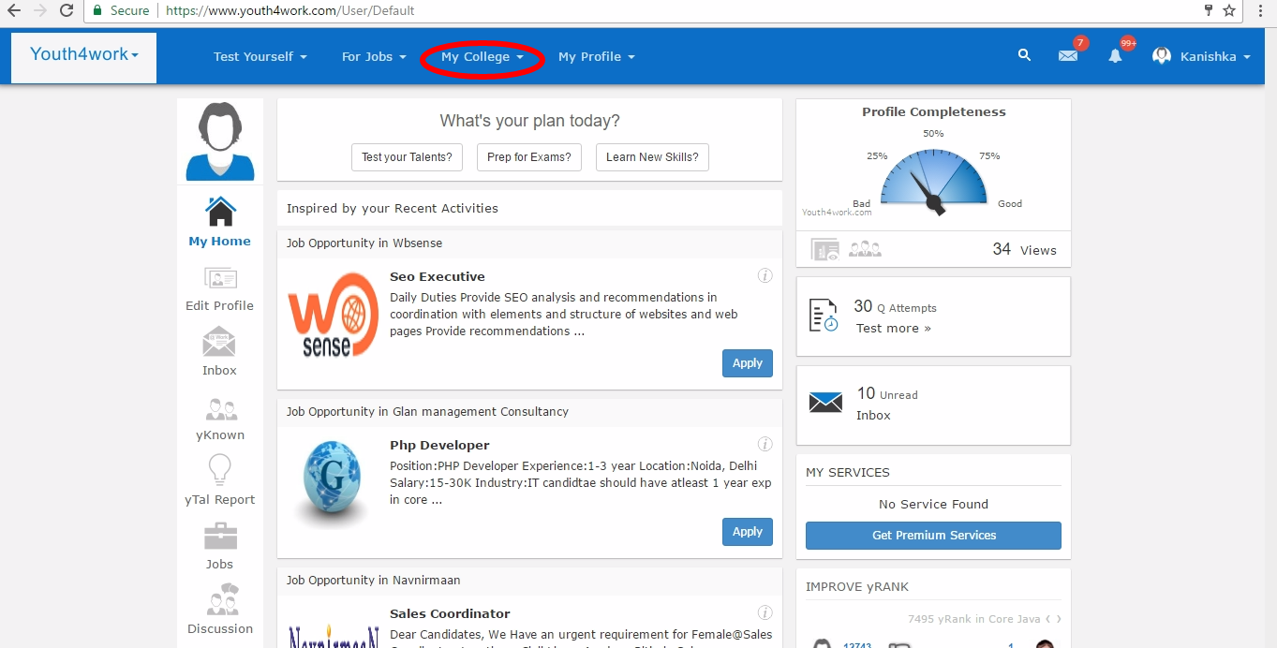Click the Wbsense company logo
The width and height of the screenshot is (1277, 648).
click(333, 314)
